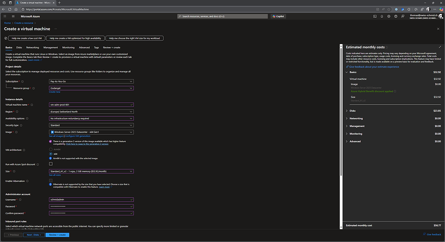Screen dimensions: 445x242
Task: Switch to the Disks tab
Action: click(19, 48)
